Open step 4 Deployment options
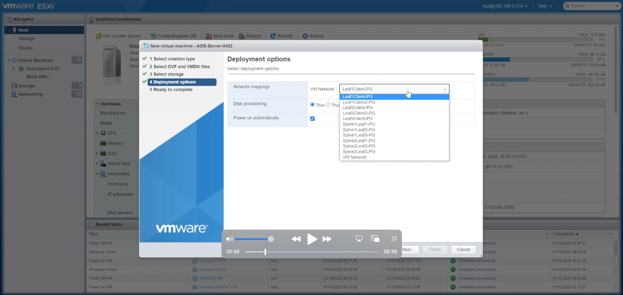Viewport: 623px width, 295px height. click(182, 82)
